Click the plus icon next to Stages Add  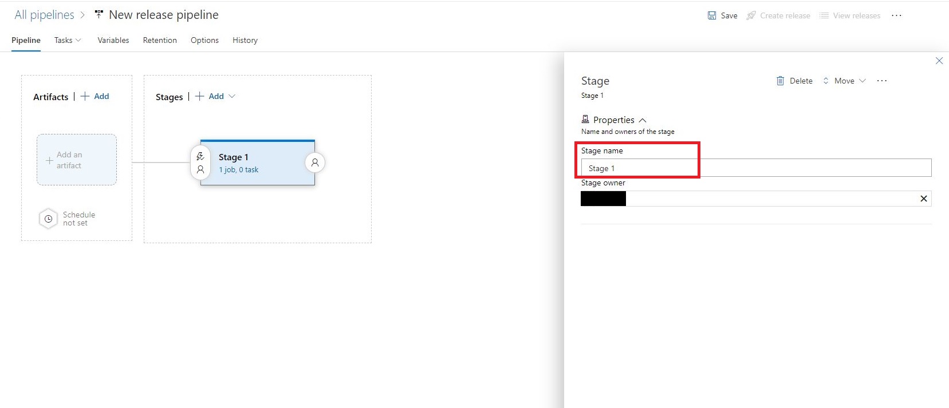(x=199, y=96)
